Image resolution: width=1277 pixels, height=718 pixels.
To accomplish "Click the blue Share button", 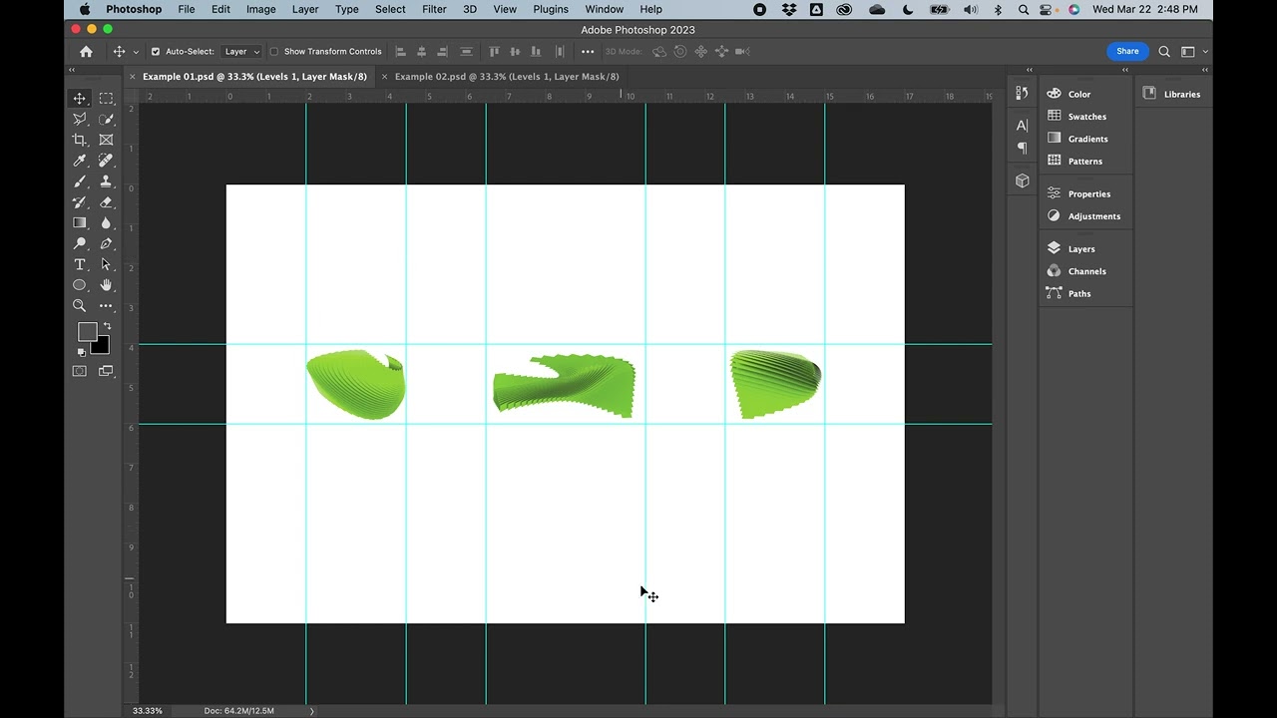I will (x=1127, y=52).
